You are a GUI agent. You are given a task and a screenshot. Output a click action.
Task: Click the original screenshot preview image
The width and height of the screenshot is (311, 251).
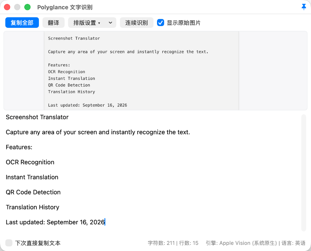coord(141,70)
